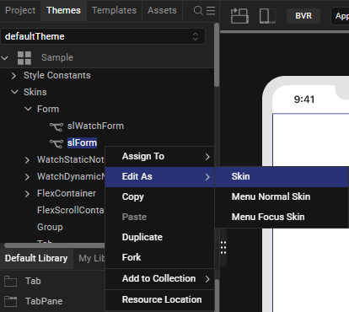Click the TabPane folder icon in library
The width and height of the screenshot is (349, 312).
coord(11,302)
